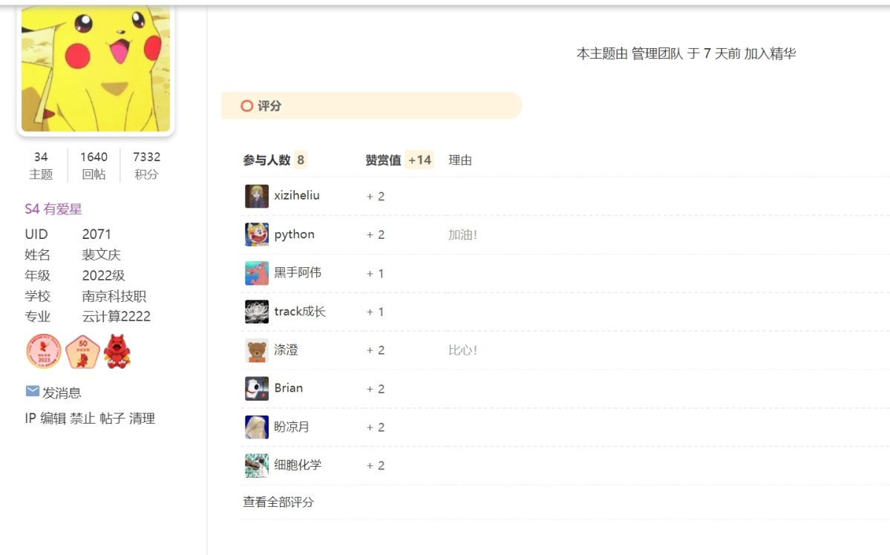Image resolution: width=890 pixels, height=555 pixels.
Task: Click the pentagon 50 medal badge
Action: (x=82, y=352)
